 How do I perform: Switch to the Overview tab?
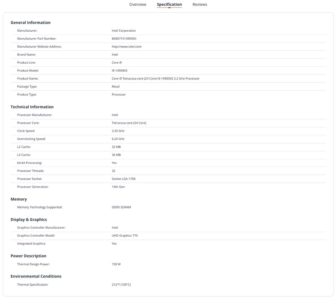137,4
